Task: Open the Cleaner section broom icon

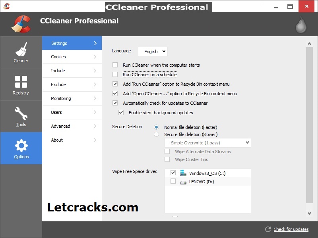Action: point(21,49)
